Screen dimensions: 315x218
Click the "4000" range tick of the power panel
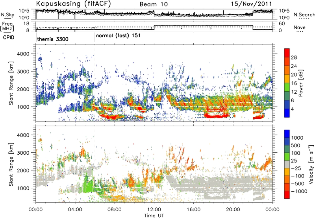coord(22,54)
